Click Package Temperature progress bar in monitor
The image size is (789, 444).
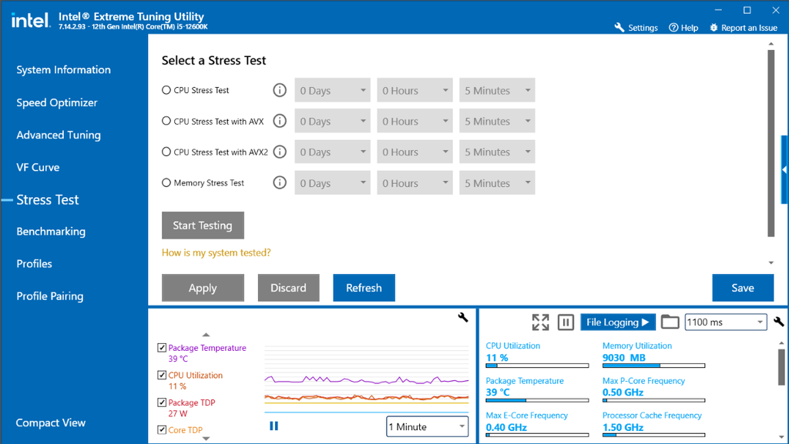(537, 400)
